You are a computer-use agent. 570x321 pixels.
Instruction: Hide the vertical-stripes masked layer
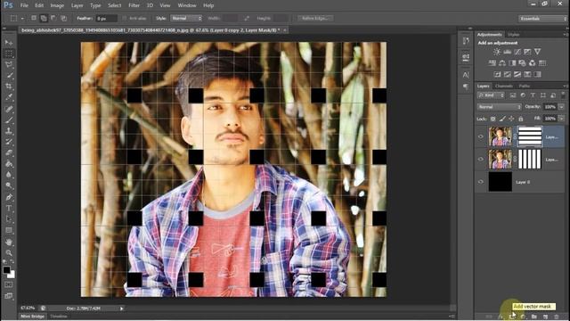coord(481,159)
